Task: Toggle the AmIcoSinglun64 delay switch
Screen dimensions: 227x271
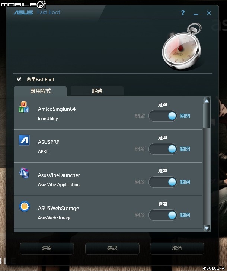Action: 163,116
